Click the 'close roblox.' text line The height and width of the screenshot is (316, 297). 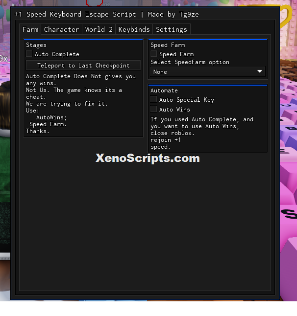[172, 133]
